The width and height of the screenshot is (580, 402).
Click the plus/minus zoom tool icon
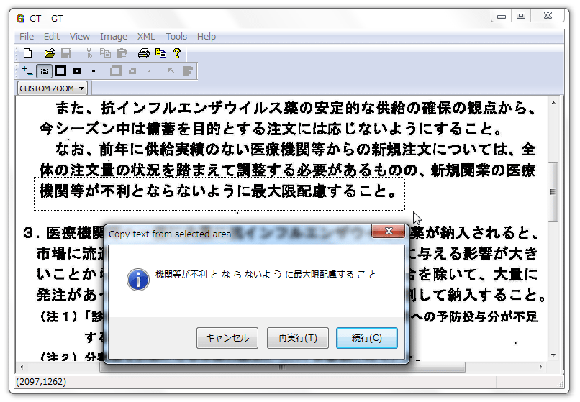(x=27, y=70)
